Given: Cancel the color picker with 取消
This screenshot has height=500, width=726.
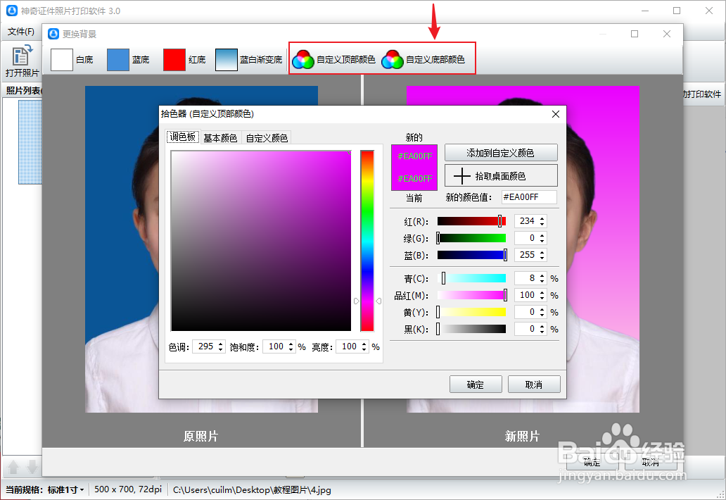Looking at the screenshot, I should (534, 384).
